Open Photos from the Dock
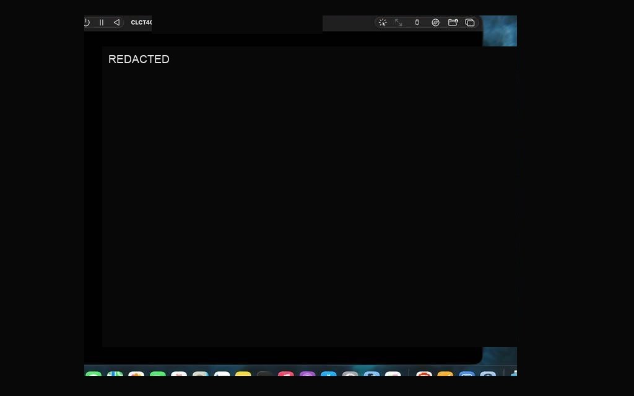634x396 pixels. [x=136, y=374]
